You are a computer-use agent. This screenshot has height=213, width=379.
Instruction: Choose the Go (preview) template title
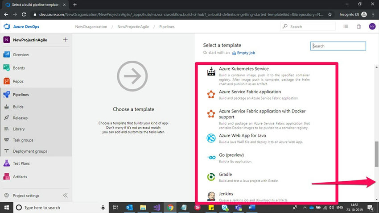(231, 155)
